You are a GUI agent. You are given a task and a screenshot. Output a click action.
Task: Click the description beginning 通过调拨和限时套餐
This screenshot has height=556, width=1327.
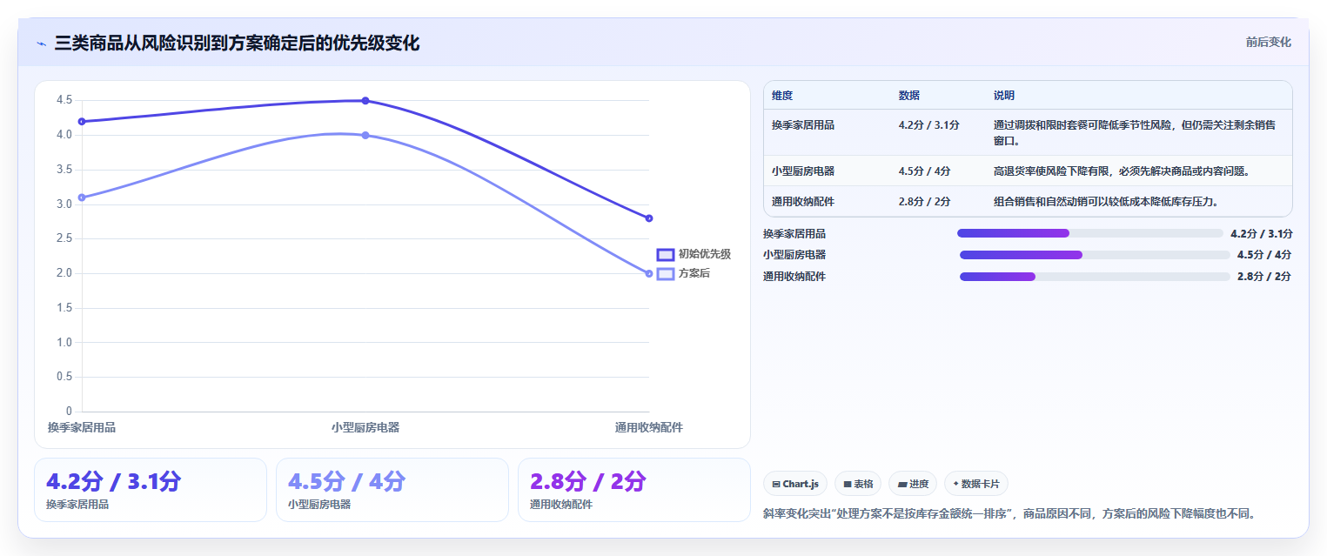1135,133
